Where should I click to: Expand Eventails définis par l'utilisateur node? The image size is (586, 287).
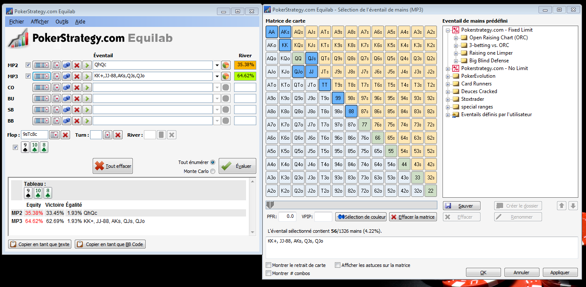coord(448,114)
